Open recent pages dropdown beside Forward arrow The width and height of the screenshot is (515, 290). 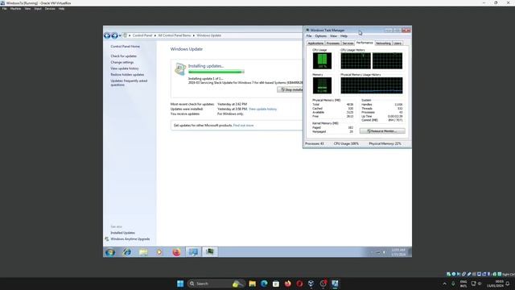point(120,35)
